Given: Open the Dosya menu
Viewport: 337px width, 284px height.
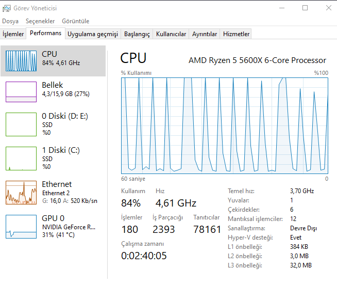Looking at the screenshot, I should tap(10, 21).
